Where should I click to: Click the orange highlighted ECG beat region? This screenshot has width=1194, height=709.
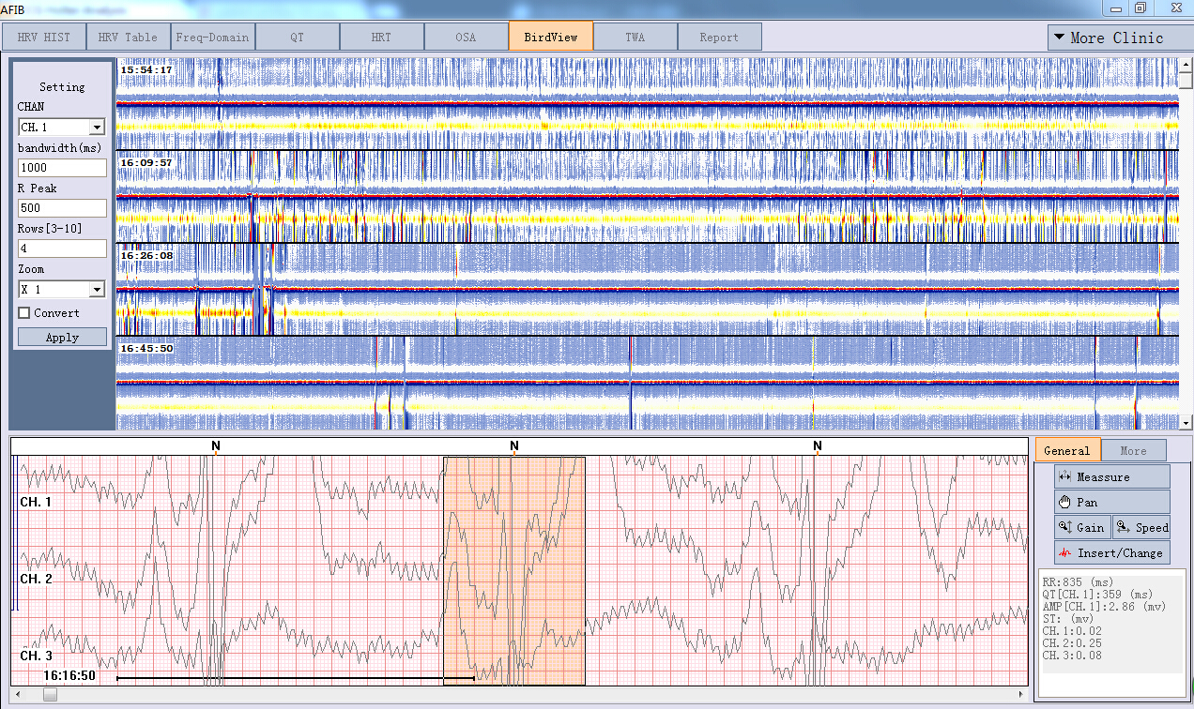click(514, 570)
